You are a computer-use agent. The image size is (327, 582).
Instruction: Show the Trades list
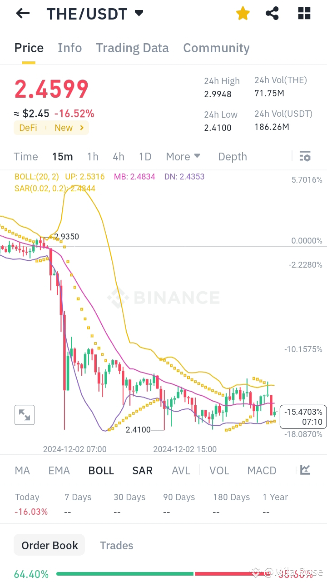116,545
